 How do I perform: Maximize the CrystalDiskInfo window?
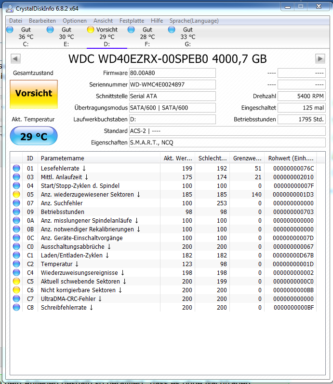(301, 7)
